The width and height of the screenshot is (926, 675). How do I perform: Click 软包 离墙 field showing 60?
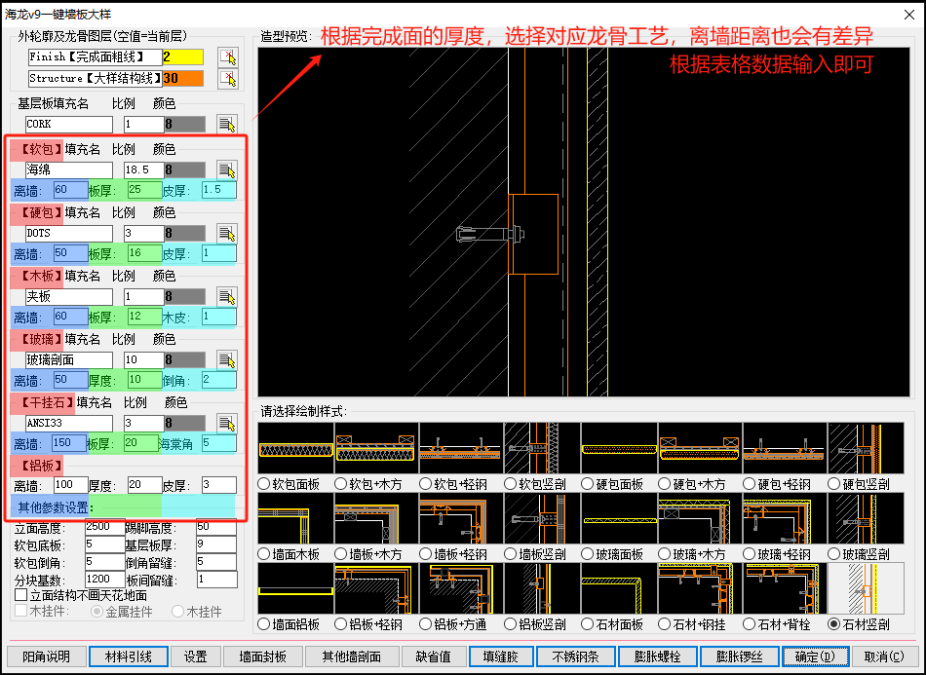click(70, 190)
